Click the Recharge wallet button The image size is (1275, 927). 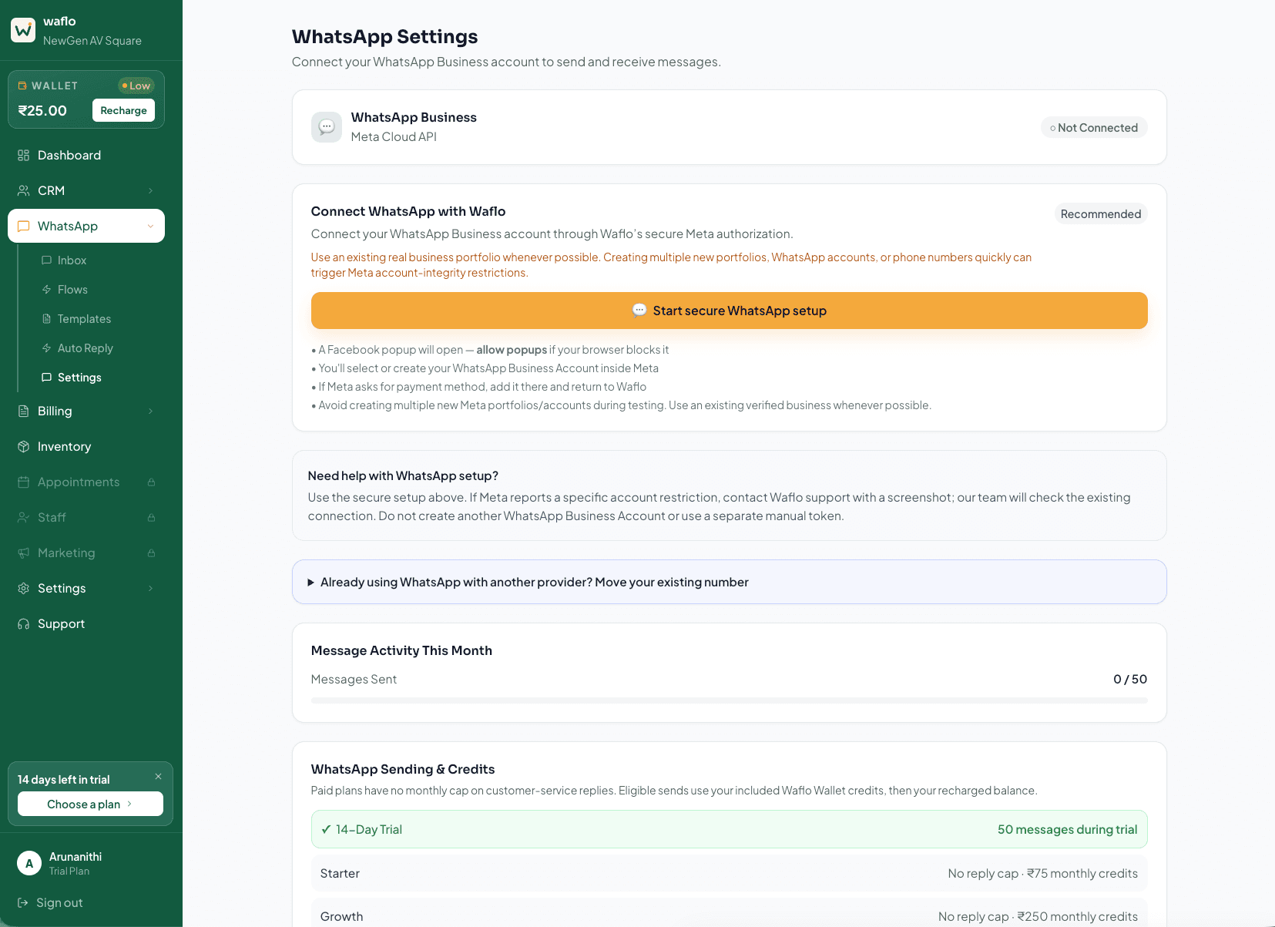[123, 110]
